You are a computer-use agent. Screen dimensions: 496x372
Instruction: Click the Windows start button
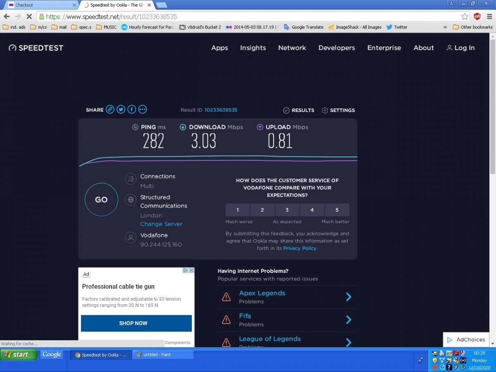pos(18,355)
